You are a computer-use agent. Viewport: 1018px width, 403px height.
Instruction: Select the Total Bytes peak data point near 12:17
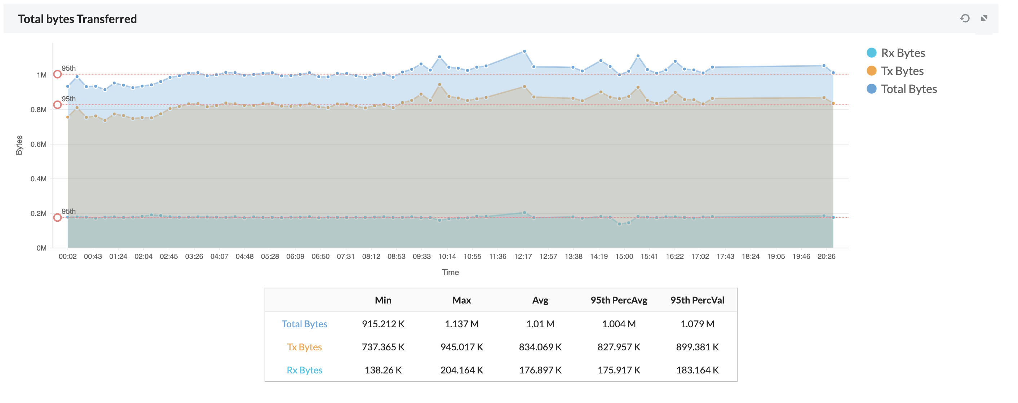point(526,50)
